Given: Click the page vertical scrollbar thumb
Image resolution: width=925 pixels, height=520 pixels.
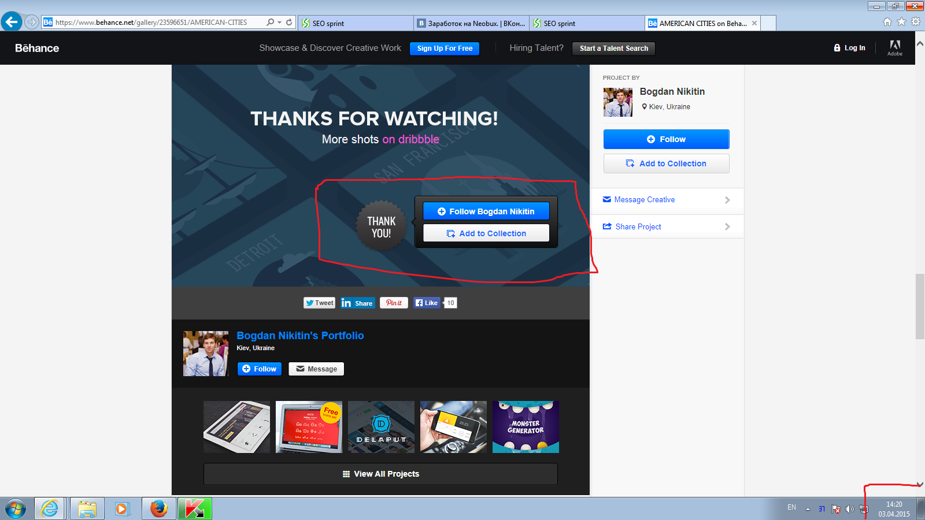Looking at the screenshot, I should click(x=920, y=307).
